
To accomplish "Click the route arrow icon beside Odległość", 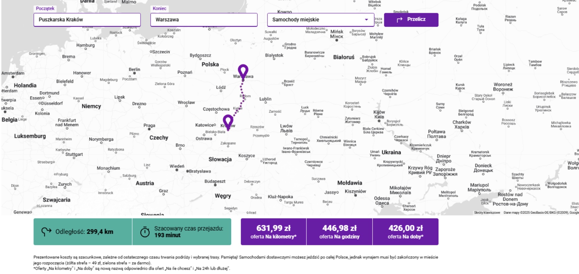I will (46, 232).
